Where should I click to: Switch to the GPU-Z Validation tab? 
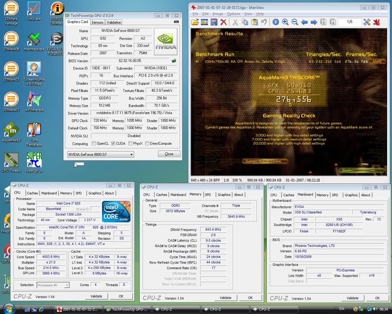coord(114,22)
